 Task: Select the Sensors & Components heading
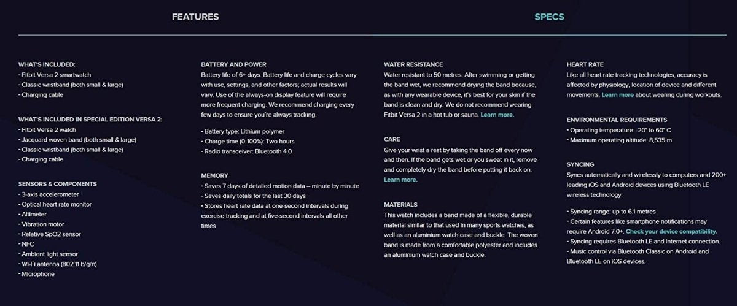tap(58, 184)
